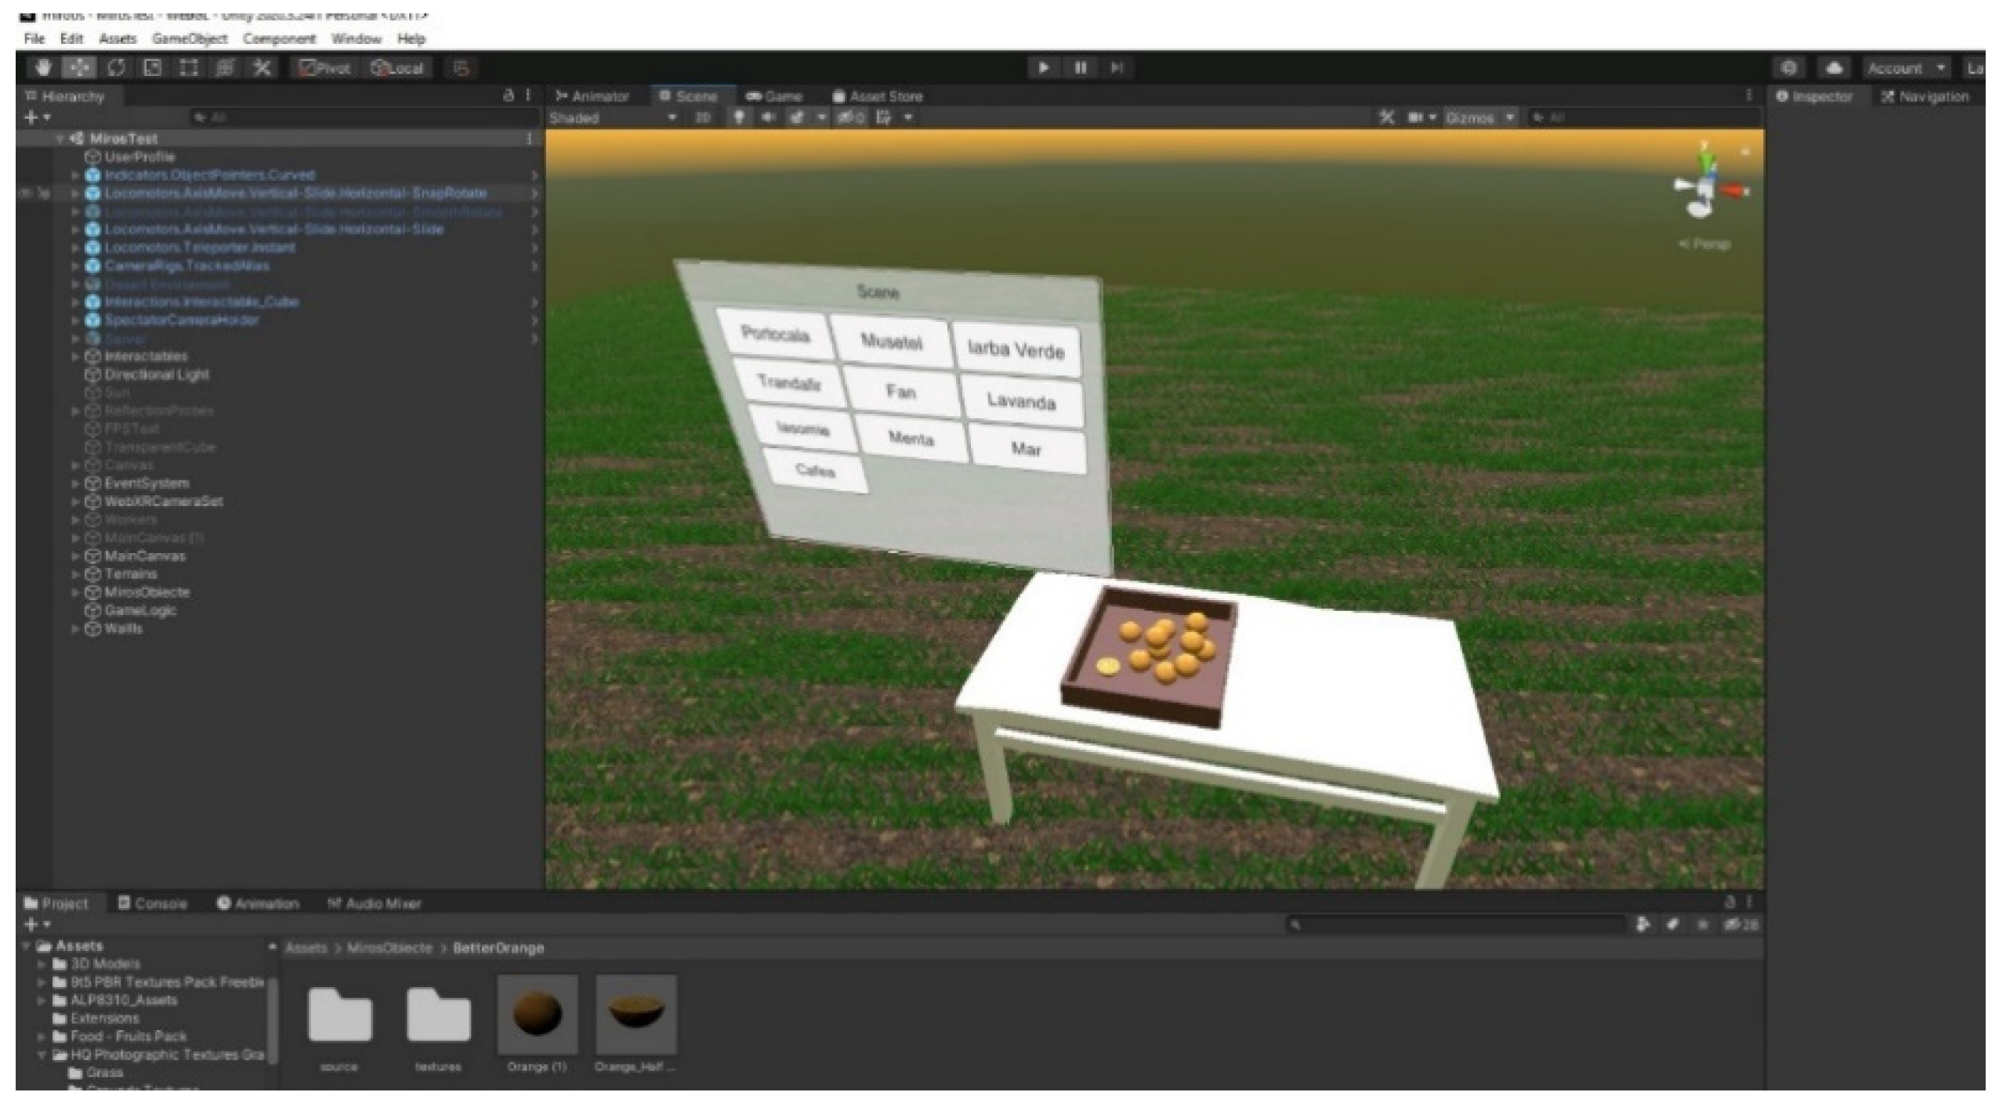Click the Play button
The width and height of the screenshot is (1999, 1103).
pos(1043,68)
